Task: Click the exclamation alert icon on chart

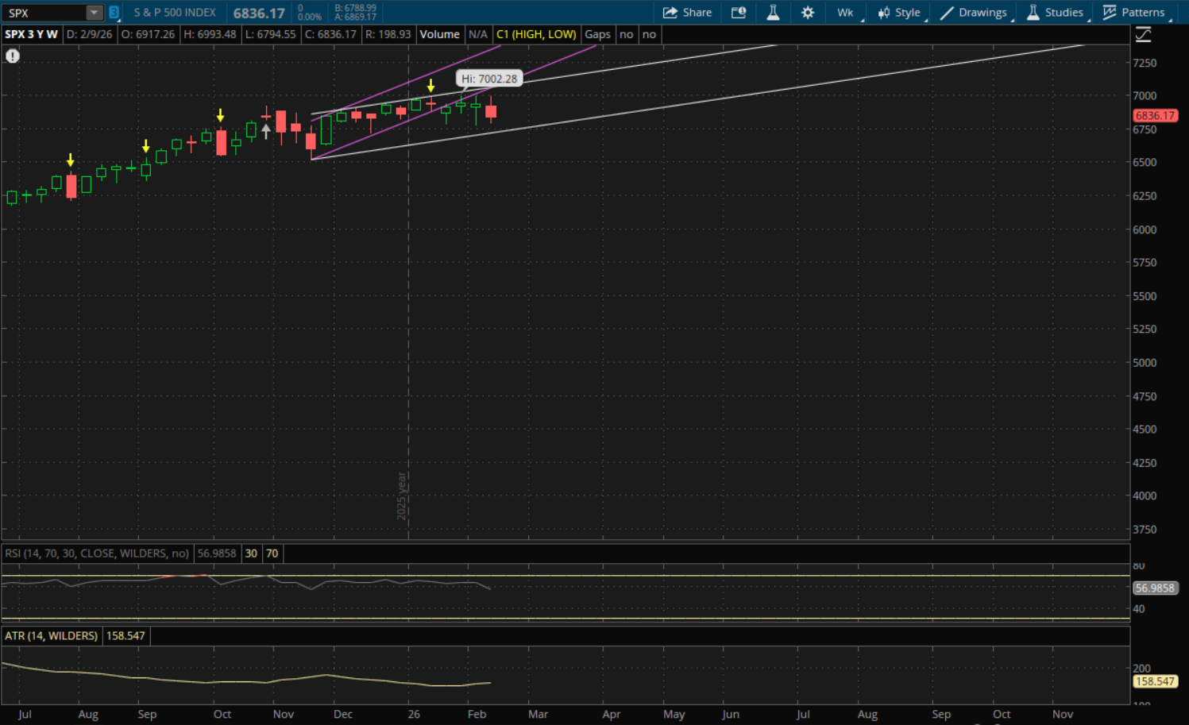Action: point(13,56)
